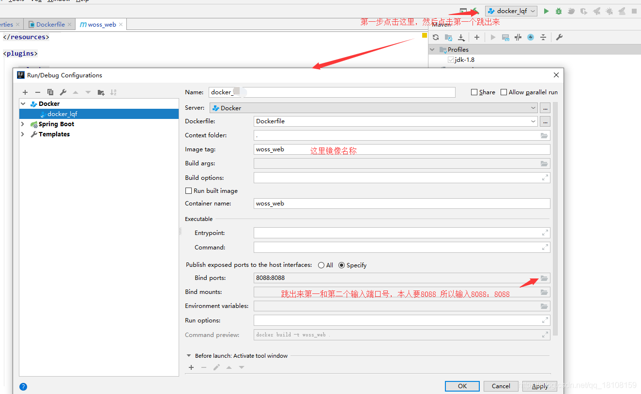
Task: Click the gray stop square in main toolbar
Action: (634, 11)
